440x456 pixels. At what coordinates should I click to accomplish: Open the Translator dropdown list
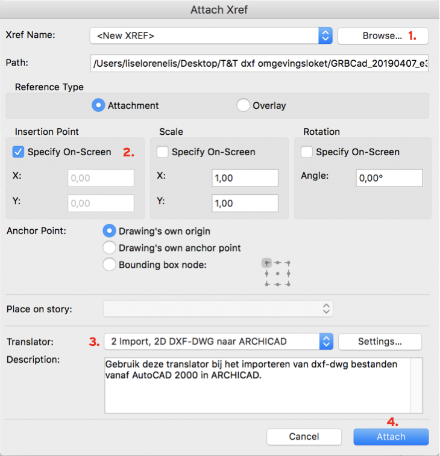click(x=219, y=342)
